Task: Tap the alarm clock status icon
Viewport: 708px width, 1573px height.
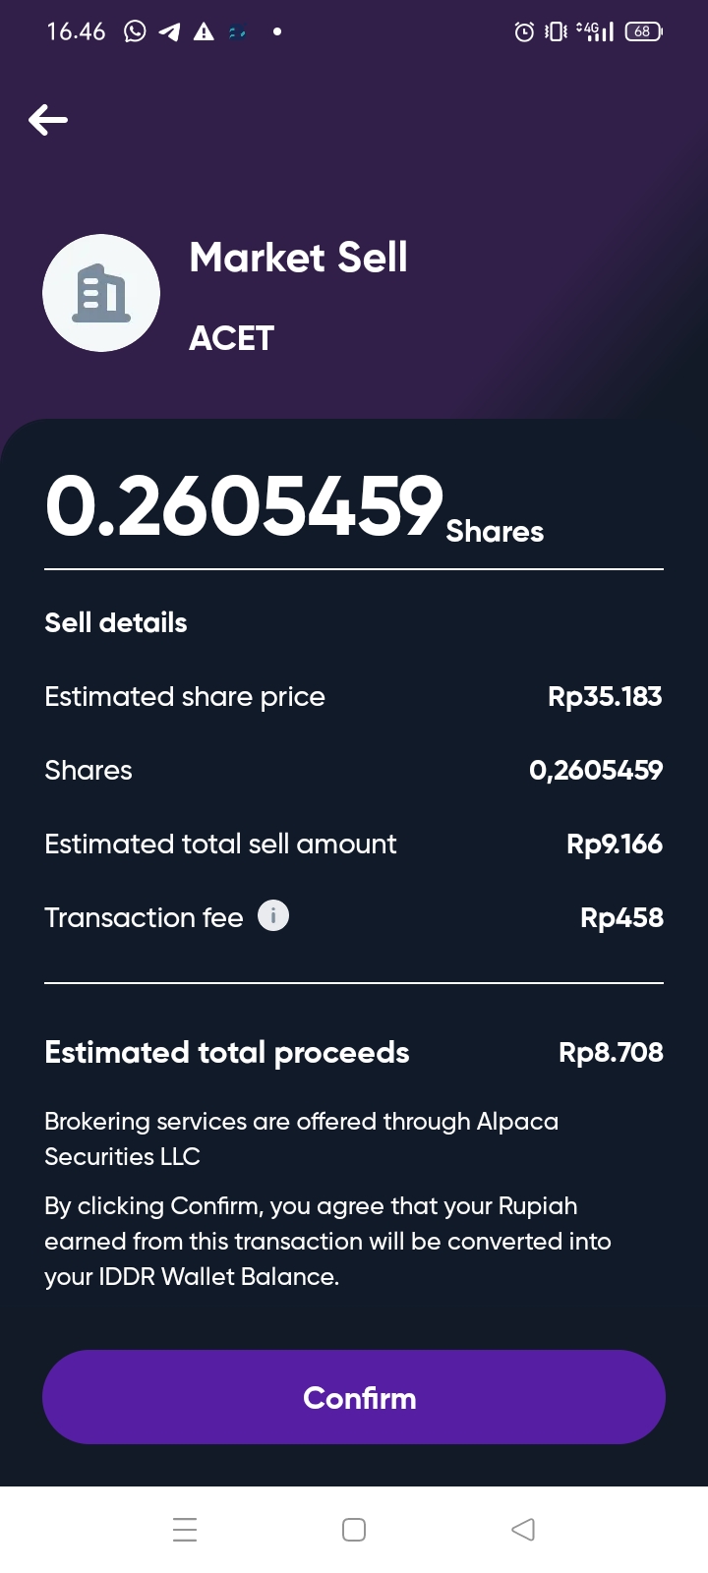Action: pyautogui.click(x=525, y=31)
